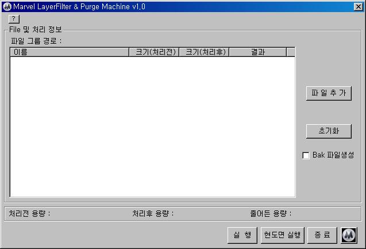Click the 실행 (run) button
Image resolution: width=366 pixels, height=249 pixels.
(242, 235)
